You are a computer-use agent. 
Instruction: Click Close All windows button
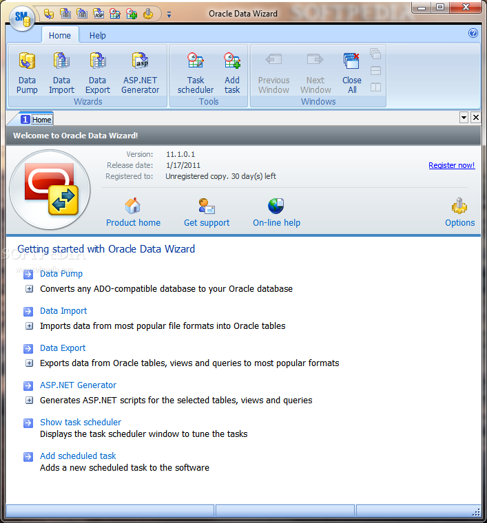coord(352,73)
